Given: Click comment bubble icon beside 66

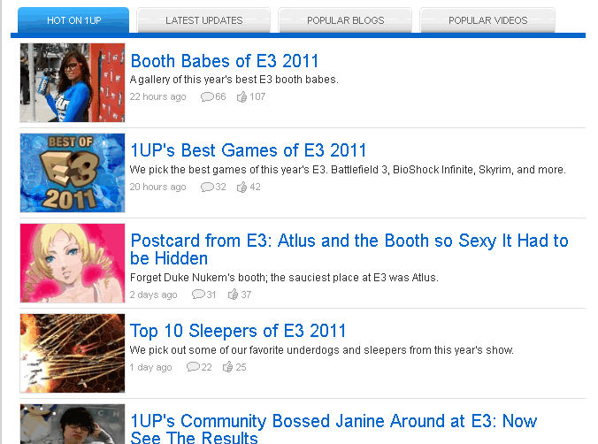Looking at the screenshot, I should point(207,97).
